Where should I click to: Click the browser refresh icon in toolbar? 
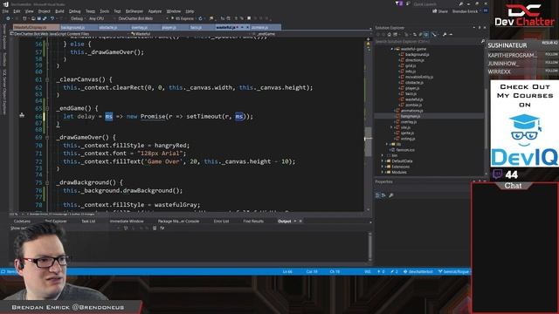pyautogui.click(x=200, y=18)
